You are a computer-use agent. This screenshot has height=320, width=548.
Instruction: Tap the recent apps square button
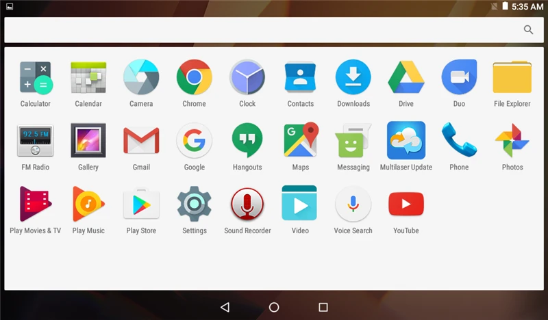[x=323, y=307]
